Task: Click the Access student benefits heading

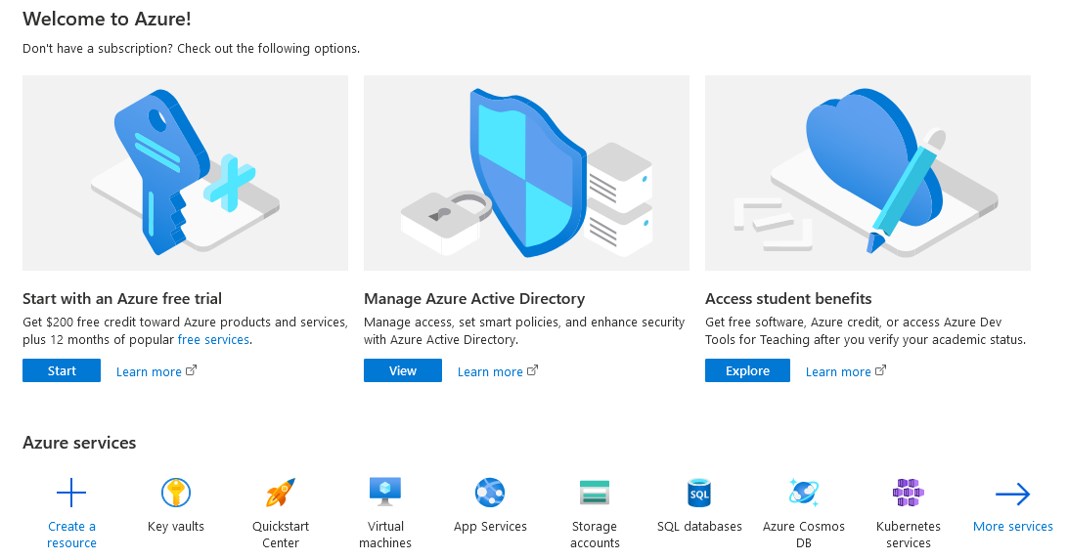Action: (788, 299)
